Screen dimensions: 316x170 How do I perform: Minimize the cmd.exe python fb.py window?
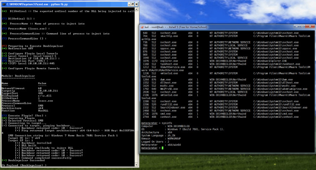(129, 4)
